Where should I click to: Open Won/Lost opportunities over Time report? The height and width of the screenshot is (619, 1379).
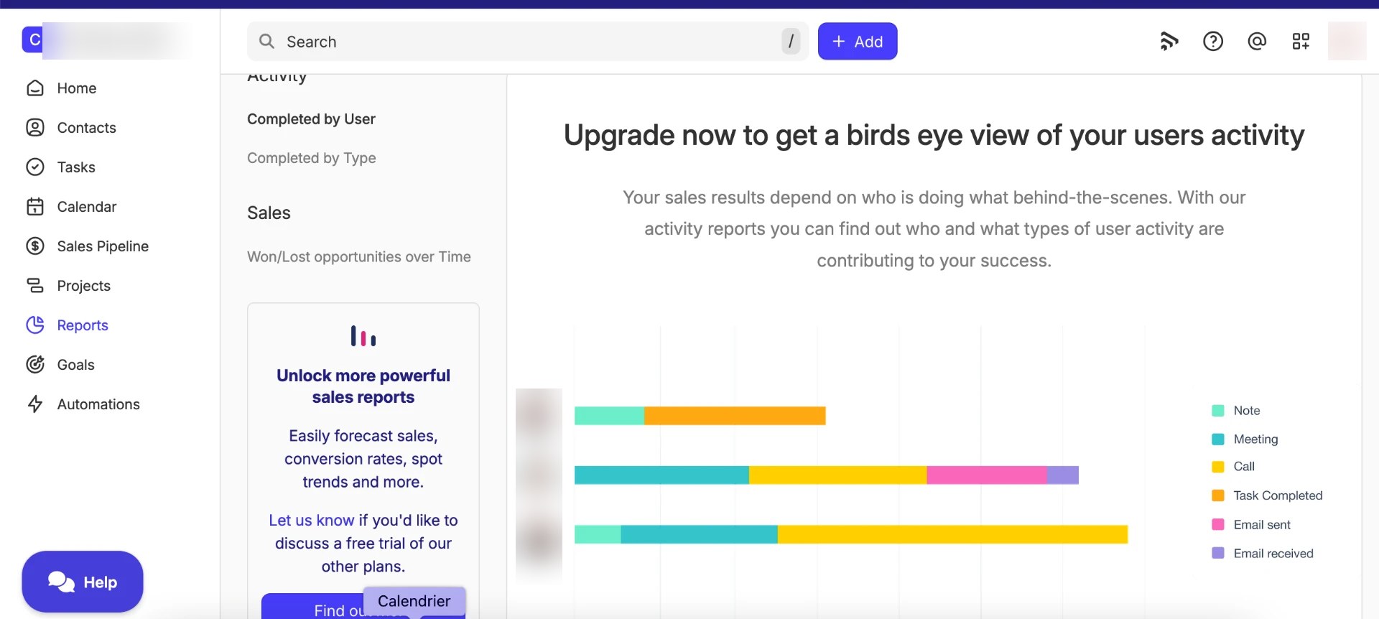(359, 257)
